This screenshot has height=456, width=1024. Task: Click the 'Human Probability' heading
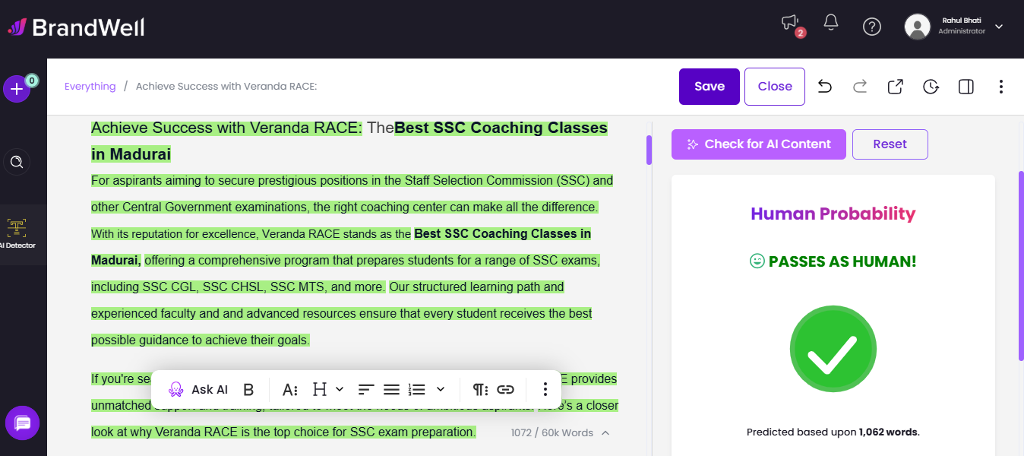tap(833, 214)
